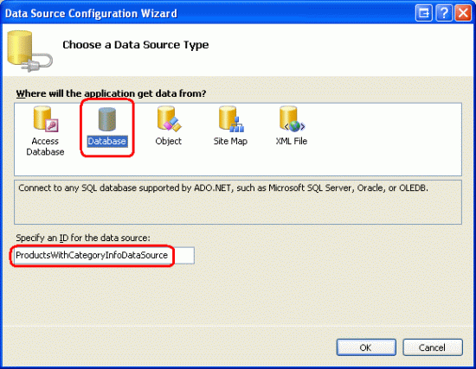Pick the Site Map data source icon
This screenshot has height=369, width=476.
tap(231, 119)
